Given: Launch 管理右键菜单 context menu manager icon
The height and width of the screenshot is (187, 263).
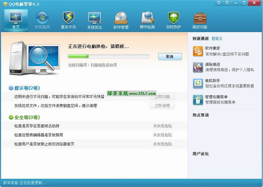Looking at the screenshot, I should pyautogui.click(x=198, y=99).
